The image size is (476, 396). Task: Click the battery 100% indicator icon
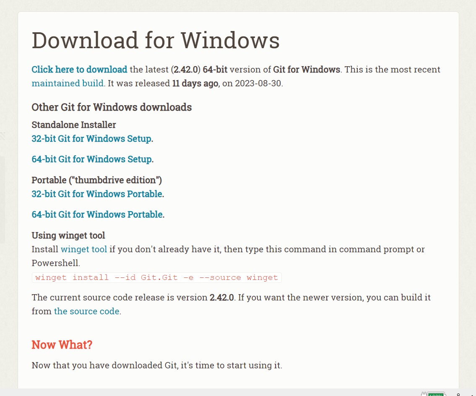pyautogui.click(x=436, y=394)
